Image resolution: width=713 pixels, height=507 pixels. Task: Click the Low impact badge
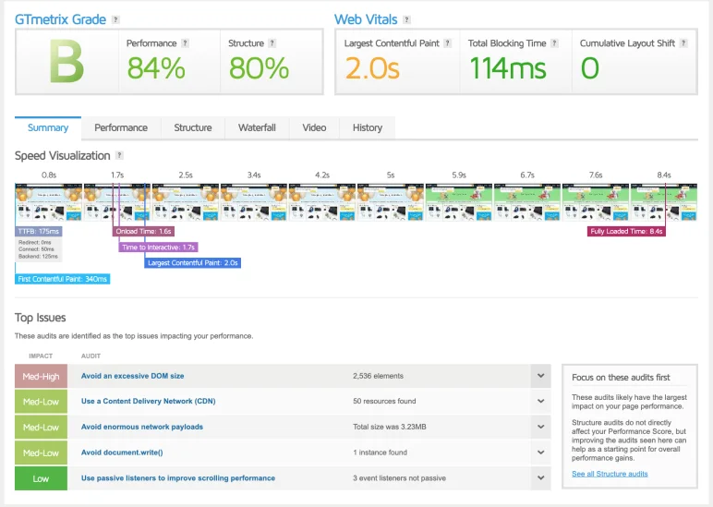[41, 478]
